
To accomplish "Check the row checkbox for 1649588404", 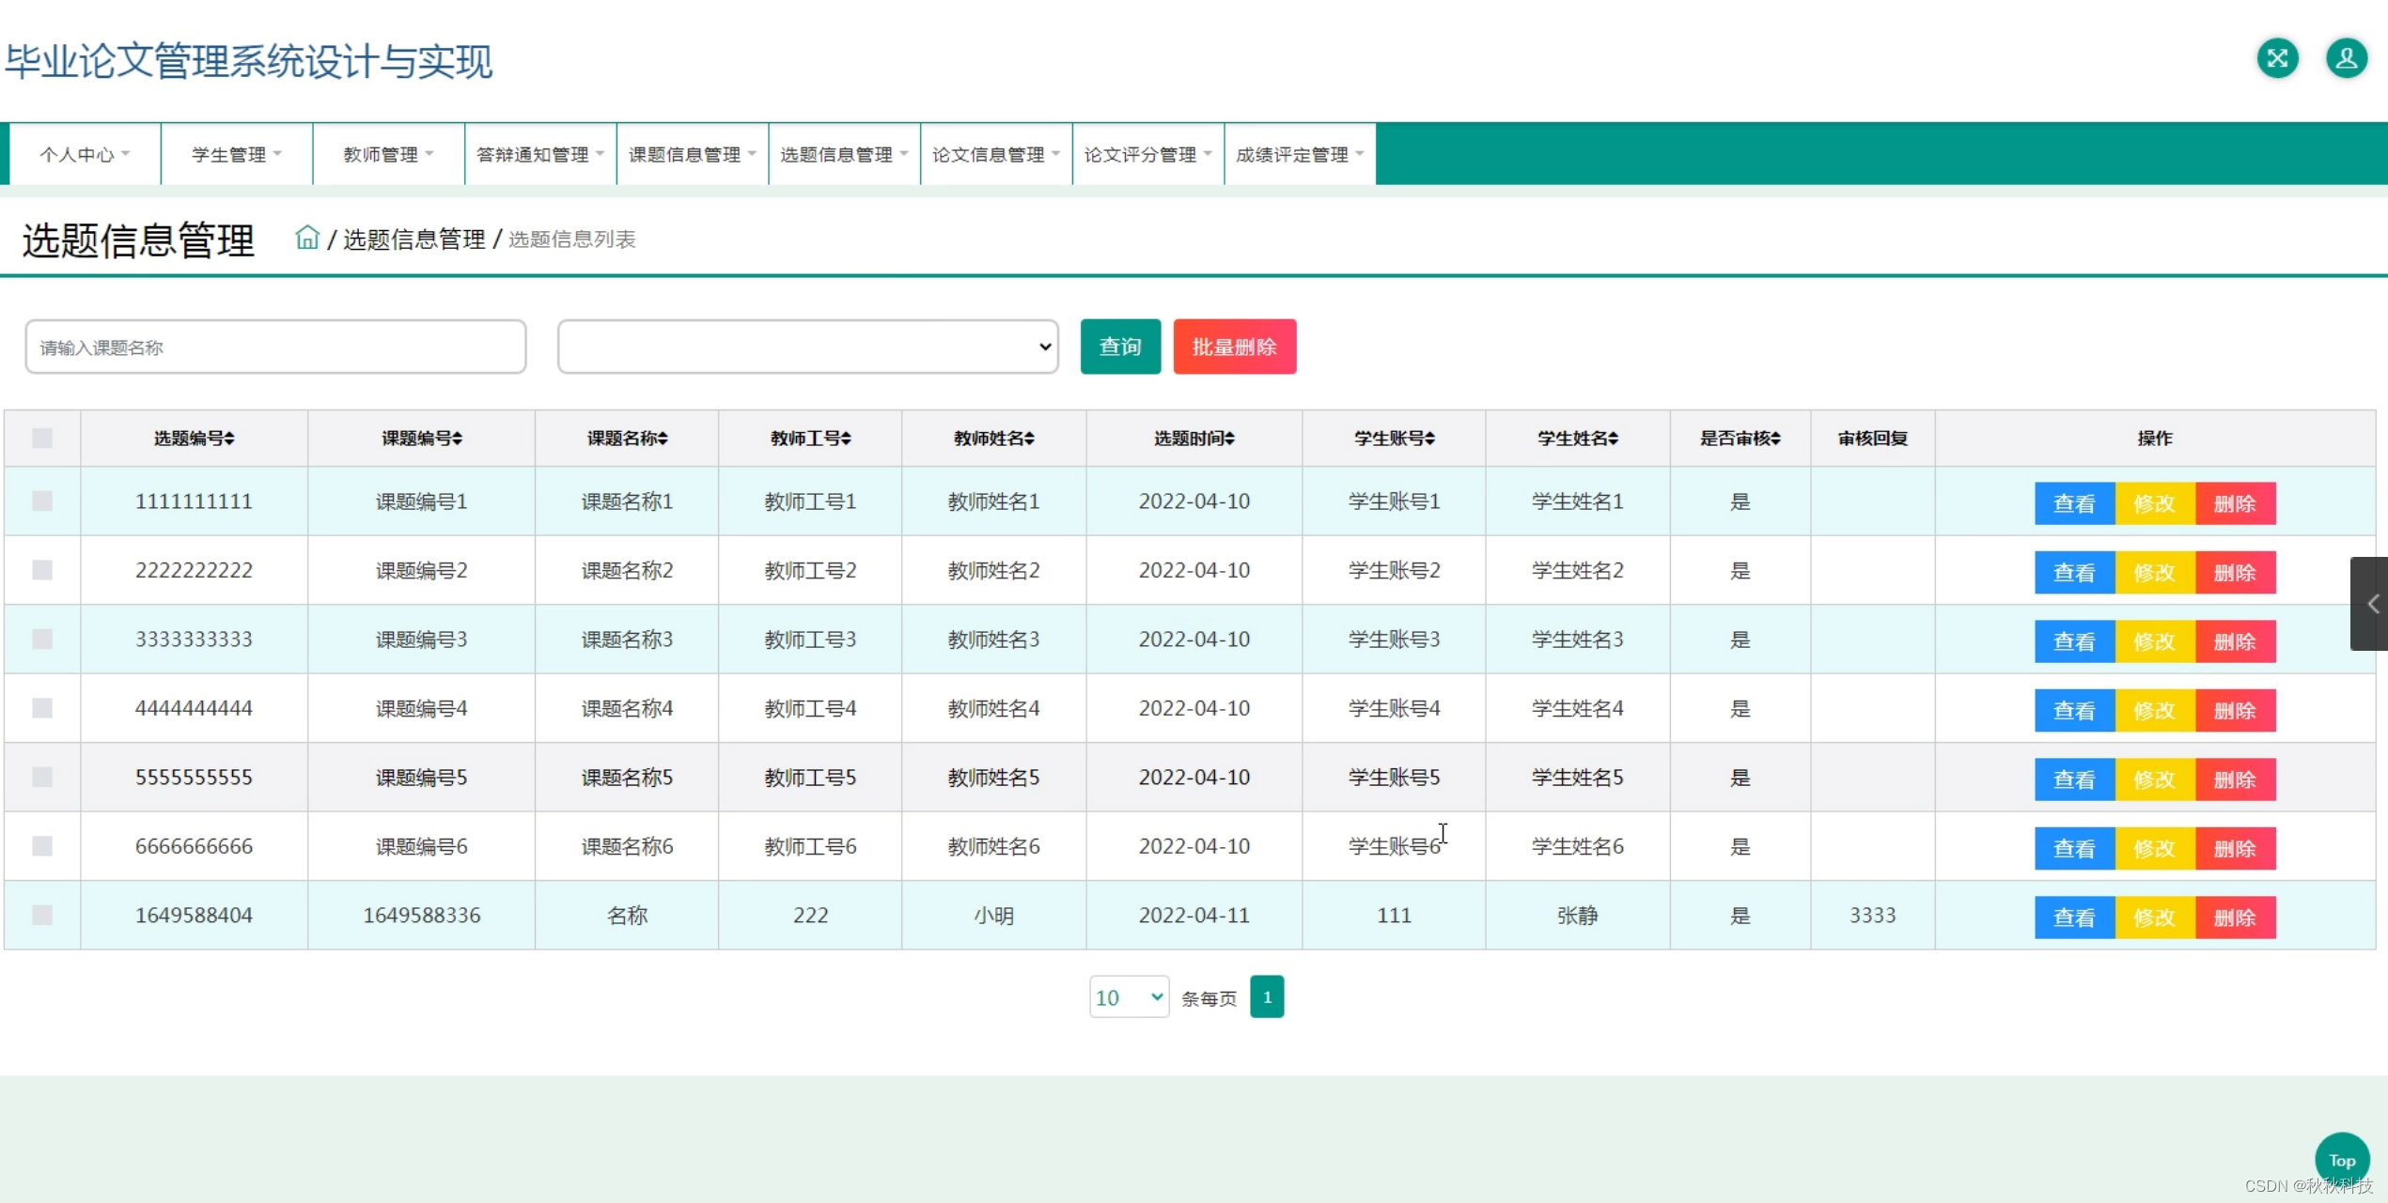I will (x=42, y=914).
